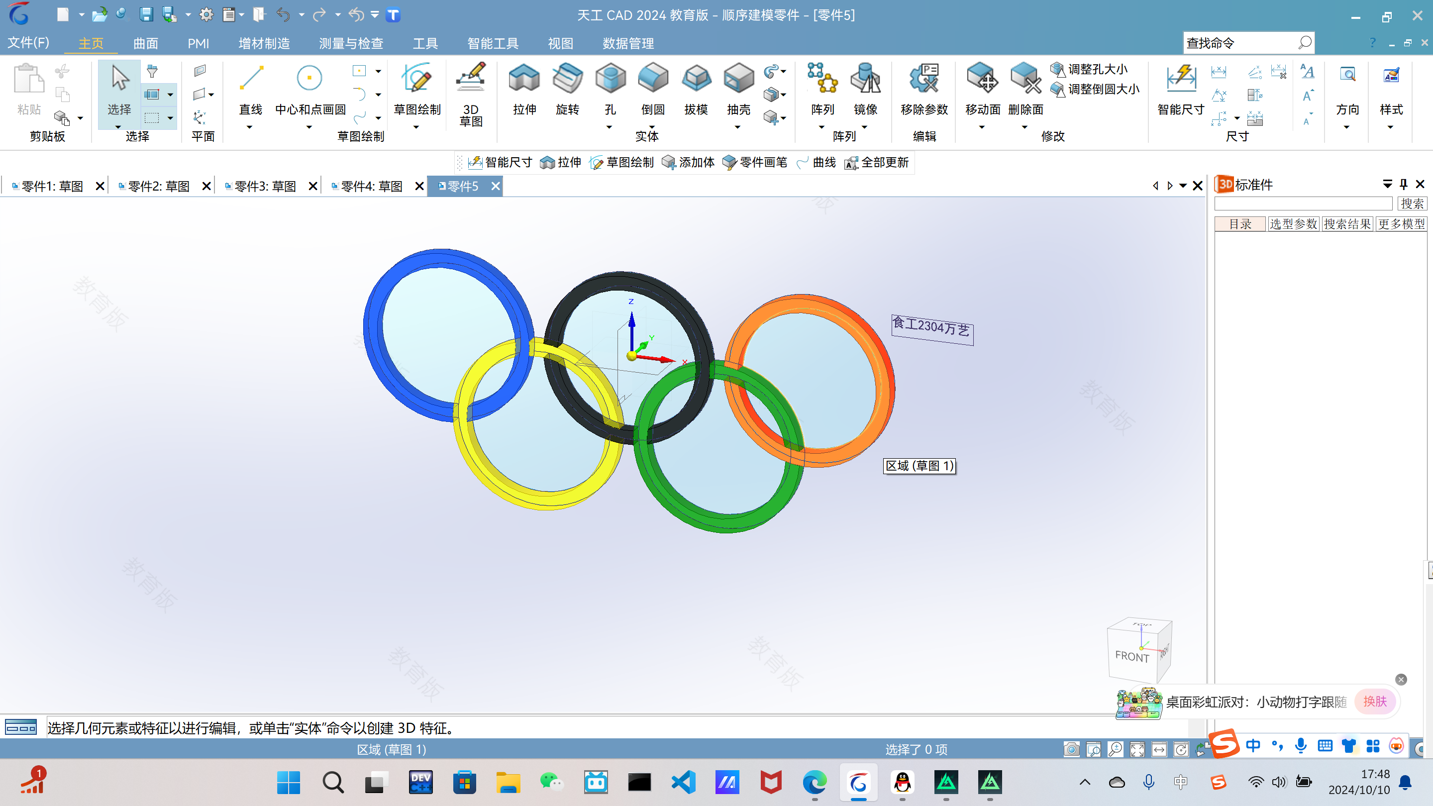Open the 3D 草图 tool

click(x=471, y=95)
